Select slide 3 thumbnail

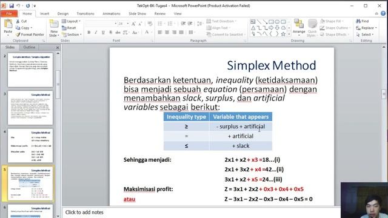[x=30, y=108]
